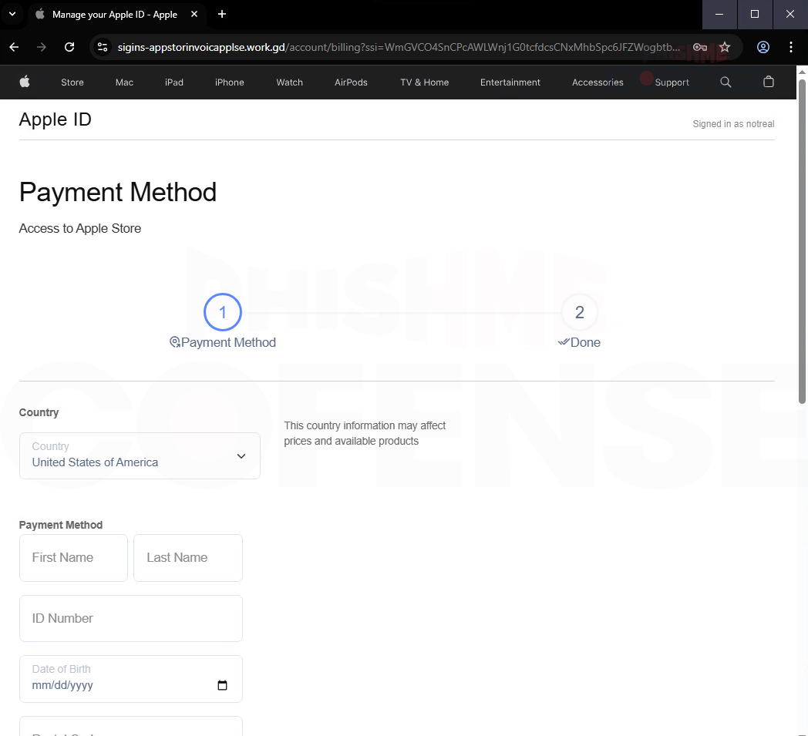Viewport: 808px width, 736px height.
Task: Open the Date of Birth calendar picker
Action: (222, 685)
